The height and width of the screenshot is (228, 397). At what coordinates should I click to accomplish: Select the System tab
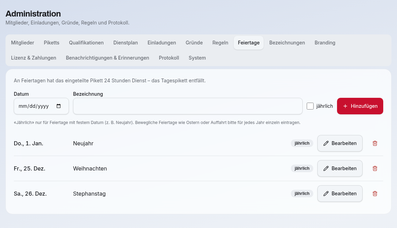coord(197,58)
